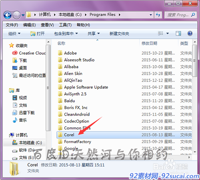The width and height of the screenshot is (200, 180).
Task: Open the address bar history dropdown
Action: [151, 15]
